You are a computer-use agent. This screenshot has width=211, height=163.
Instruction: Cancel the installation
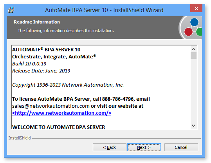click(181, 147)
